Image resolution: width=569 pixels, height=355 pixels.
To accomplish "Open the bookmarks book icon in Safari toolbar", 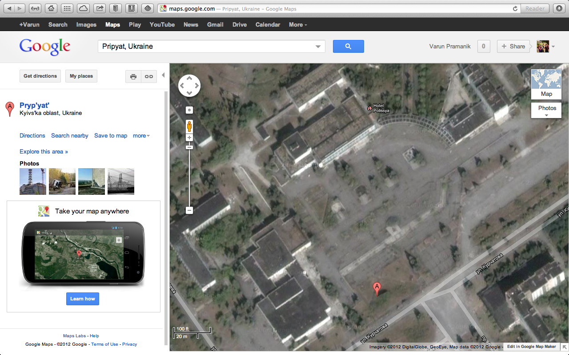I will click(x=116, y=8).
